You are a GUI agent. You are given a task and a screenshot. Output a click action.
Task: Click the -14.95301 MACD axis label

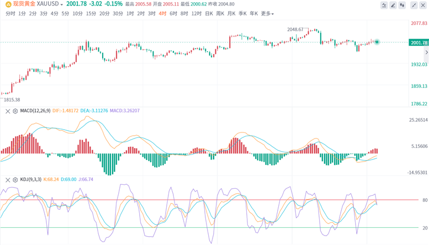(x=417, y=173)
